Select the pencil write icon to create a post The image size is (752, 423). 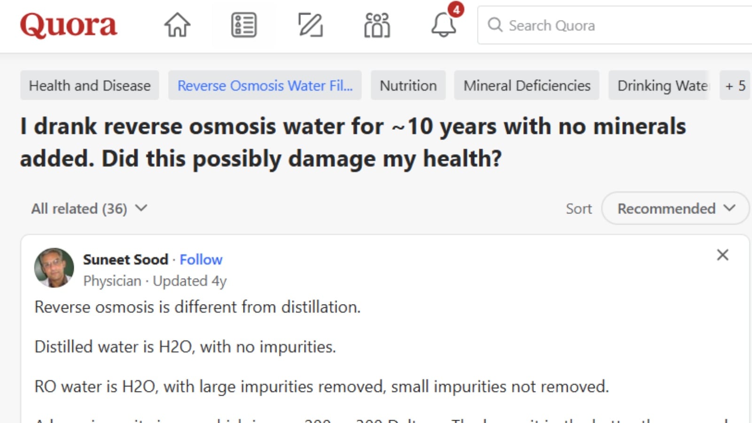tap(310, 24)
